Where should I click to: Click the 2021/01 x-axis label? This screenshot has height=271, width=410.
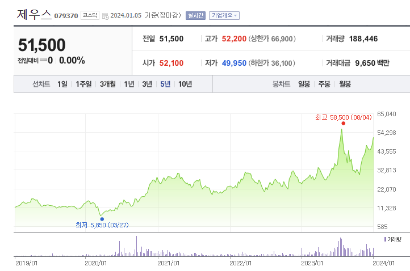[x=169, y=263]
